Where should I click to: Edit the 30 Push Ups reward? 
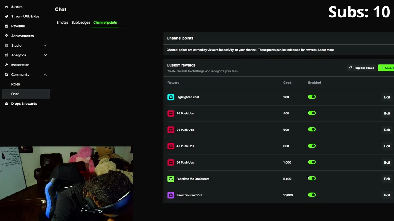387,130
